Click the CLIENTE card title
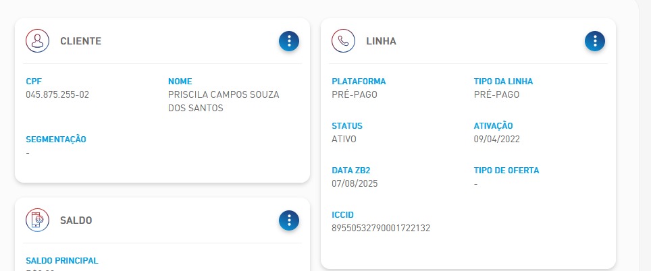 (x=80, y=41)
